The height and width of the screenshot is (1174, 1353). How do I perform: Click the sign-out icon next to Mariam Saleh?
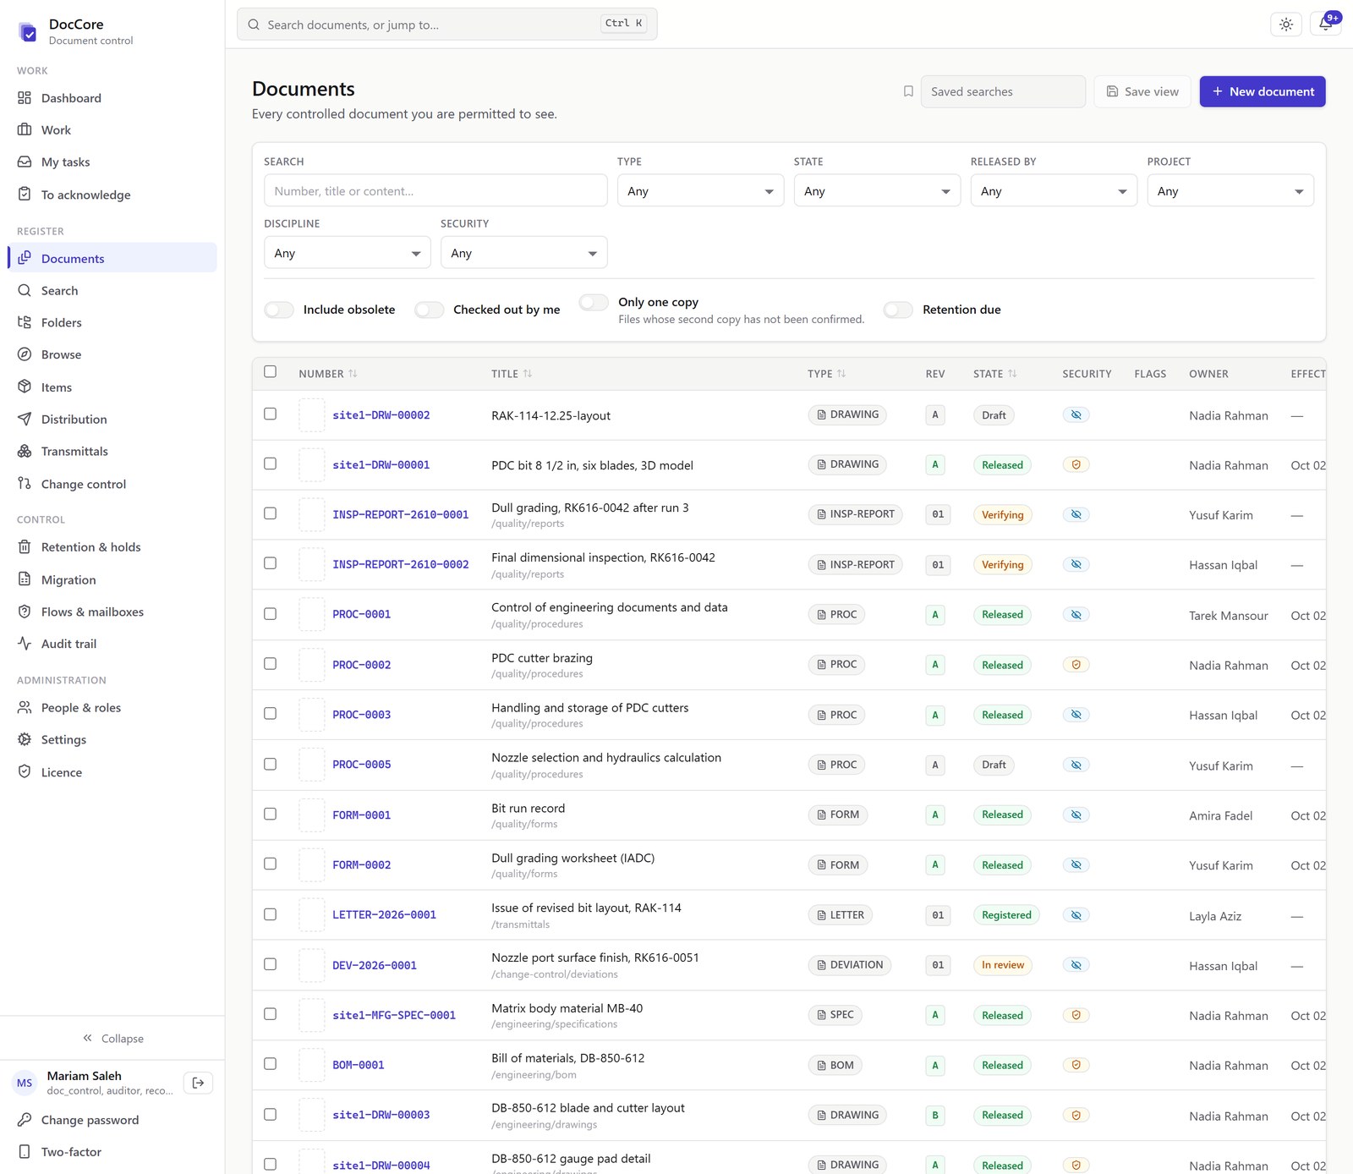[x=198, y=1083]
